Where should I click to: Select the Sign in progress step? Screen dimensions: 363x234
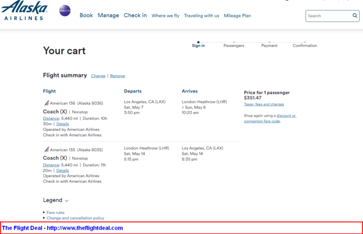coord(198,44)
